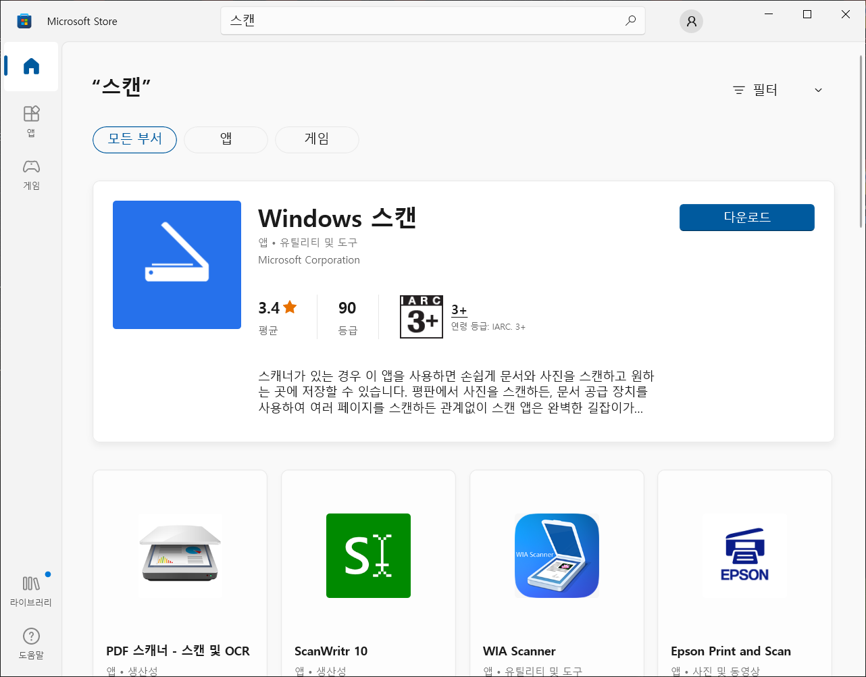Click 앱 • 유틸리티 및 도구 under Windows 스캔
The height and width of the screenshot is (677, 866).
[308, 243]
